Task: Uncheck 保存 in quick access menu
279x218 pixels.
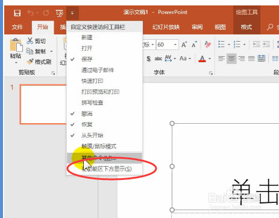Action: [x=104, y=59]
